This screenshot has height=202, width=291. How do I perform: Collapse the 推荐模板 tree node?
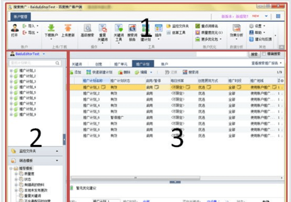(x=11, y=168)
